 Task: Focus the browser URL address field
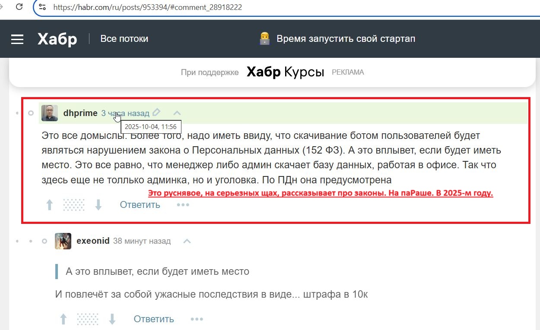click(x=259, y=7)
